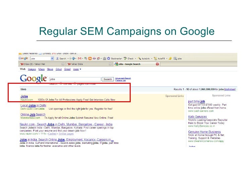This screenshot has width=244, height=183.
Task: Open the toolbar search box history dropdown
Action: coord(52,59)
